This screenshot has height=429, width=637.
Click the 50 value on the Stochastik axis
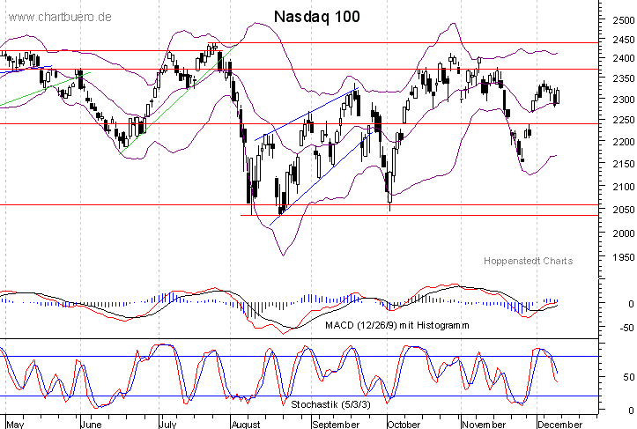629,377
